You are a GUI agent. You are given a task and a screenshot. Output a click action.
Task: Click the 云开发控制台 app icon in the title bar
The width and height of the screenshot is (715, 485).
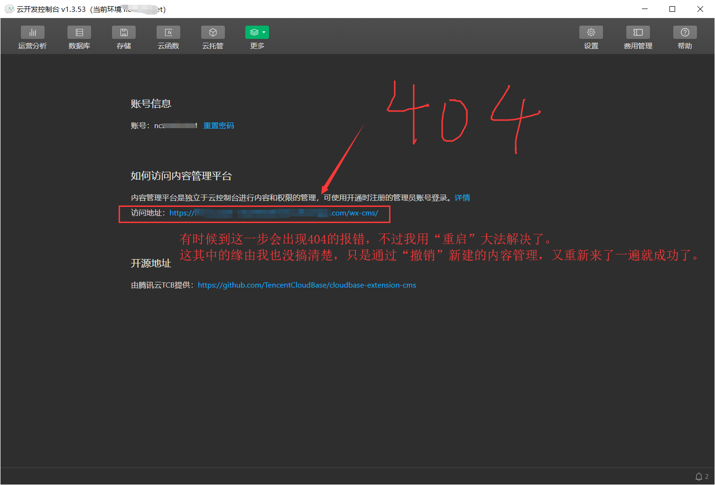coord(9,9)
